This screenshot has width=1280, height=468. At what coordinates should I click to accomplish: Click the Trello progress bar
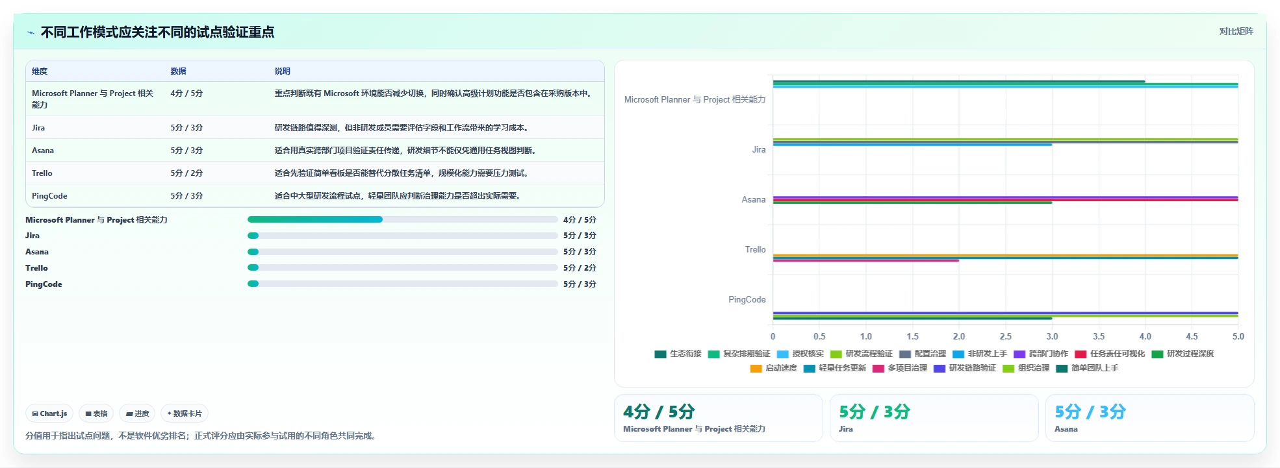point(403,267)
